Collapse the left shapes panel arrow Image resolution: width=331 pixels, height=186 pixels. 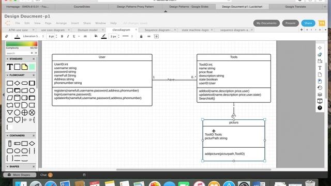(4, 95)
